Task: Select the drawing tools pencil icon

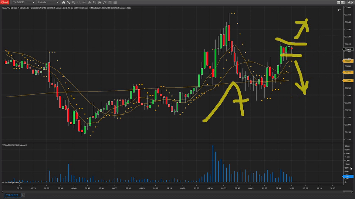Action: point(69,2)
